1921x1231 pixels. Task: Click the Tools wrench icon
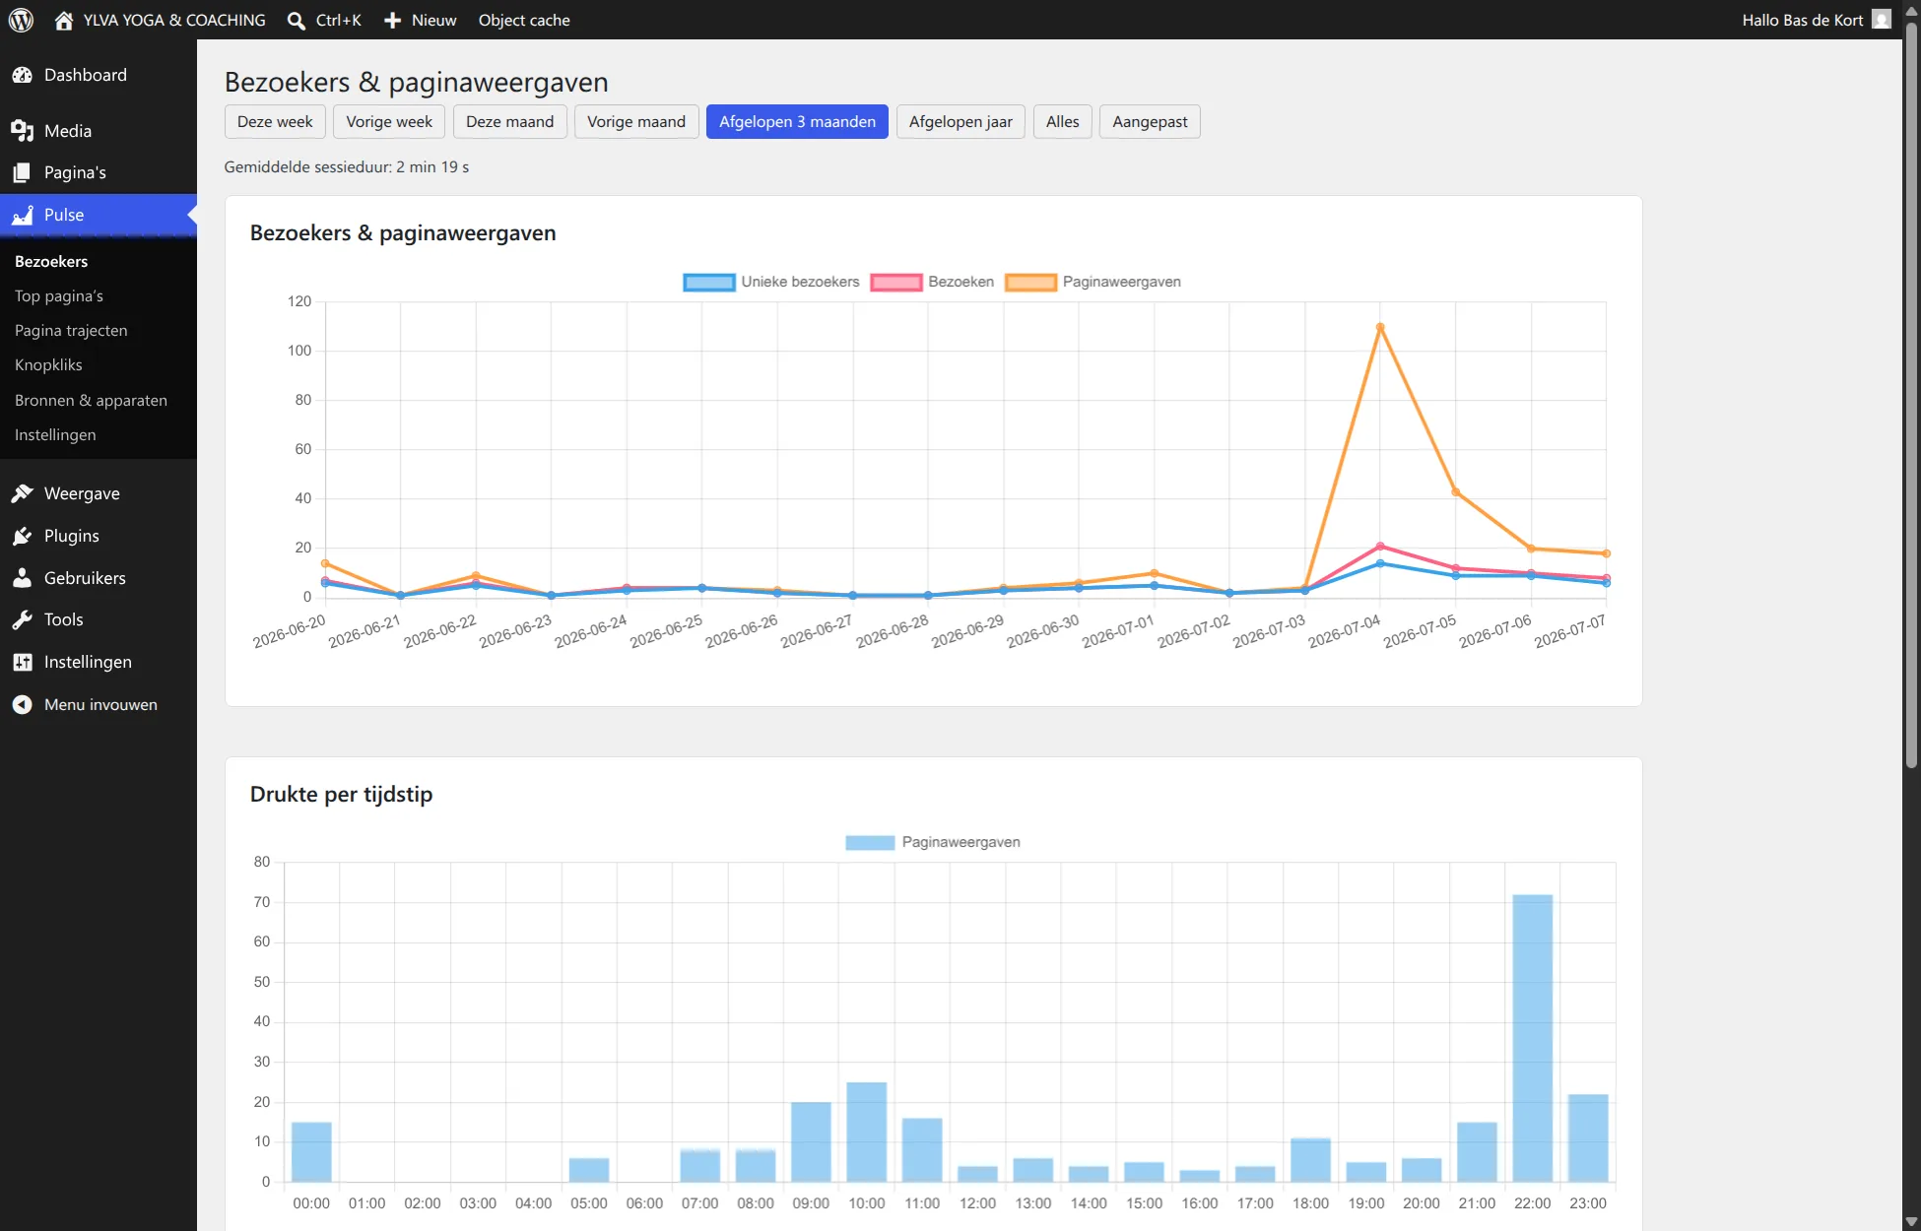pos(23,619)
